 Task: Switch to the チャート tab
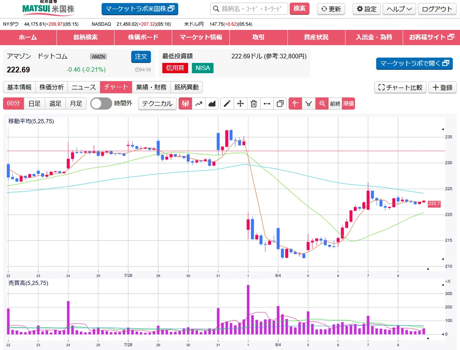pyautogui.click(x=116, y=87)
